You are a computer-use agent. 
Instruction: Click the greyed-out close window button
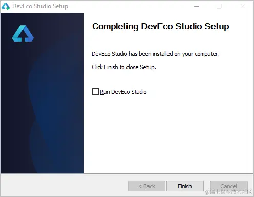tap(243, 6)
